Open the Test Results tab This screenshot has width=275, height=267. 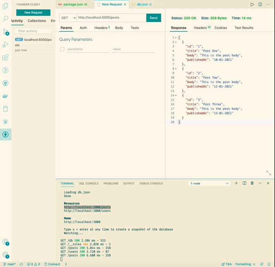click(x=244, y=28)
